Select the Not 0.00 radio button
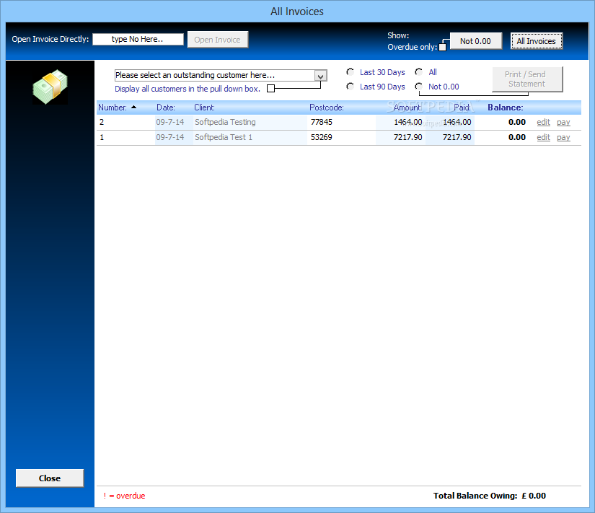This screenshot has width=595, height=513. [419, 87]
